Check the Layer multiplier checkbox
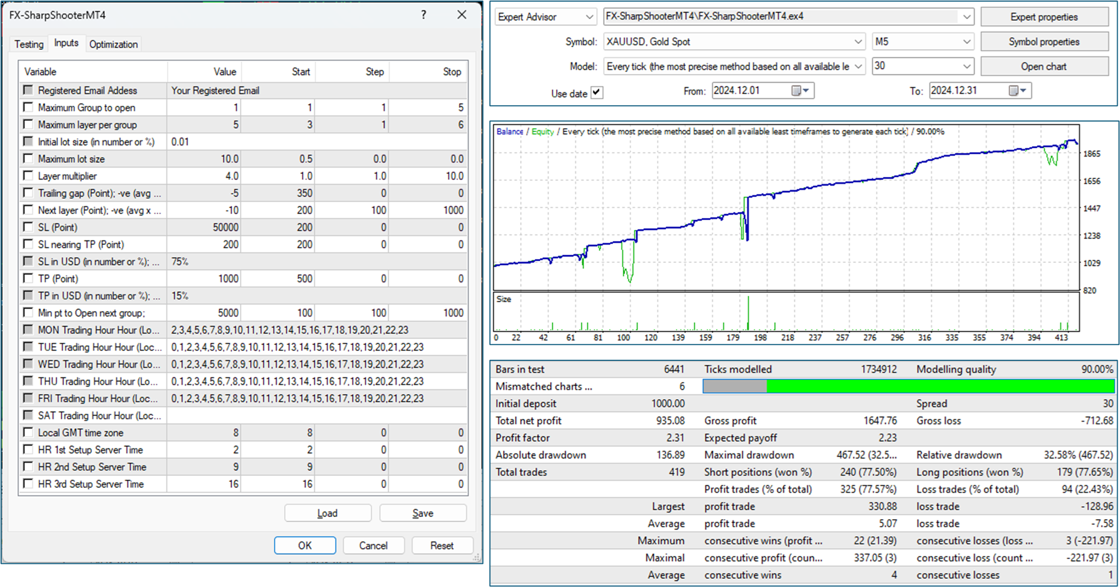 pos(28,176)
